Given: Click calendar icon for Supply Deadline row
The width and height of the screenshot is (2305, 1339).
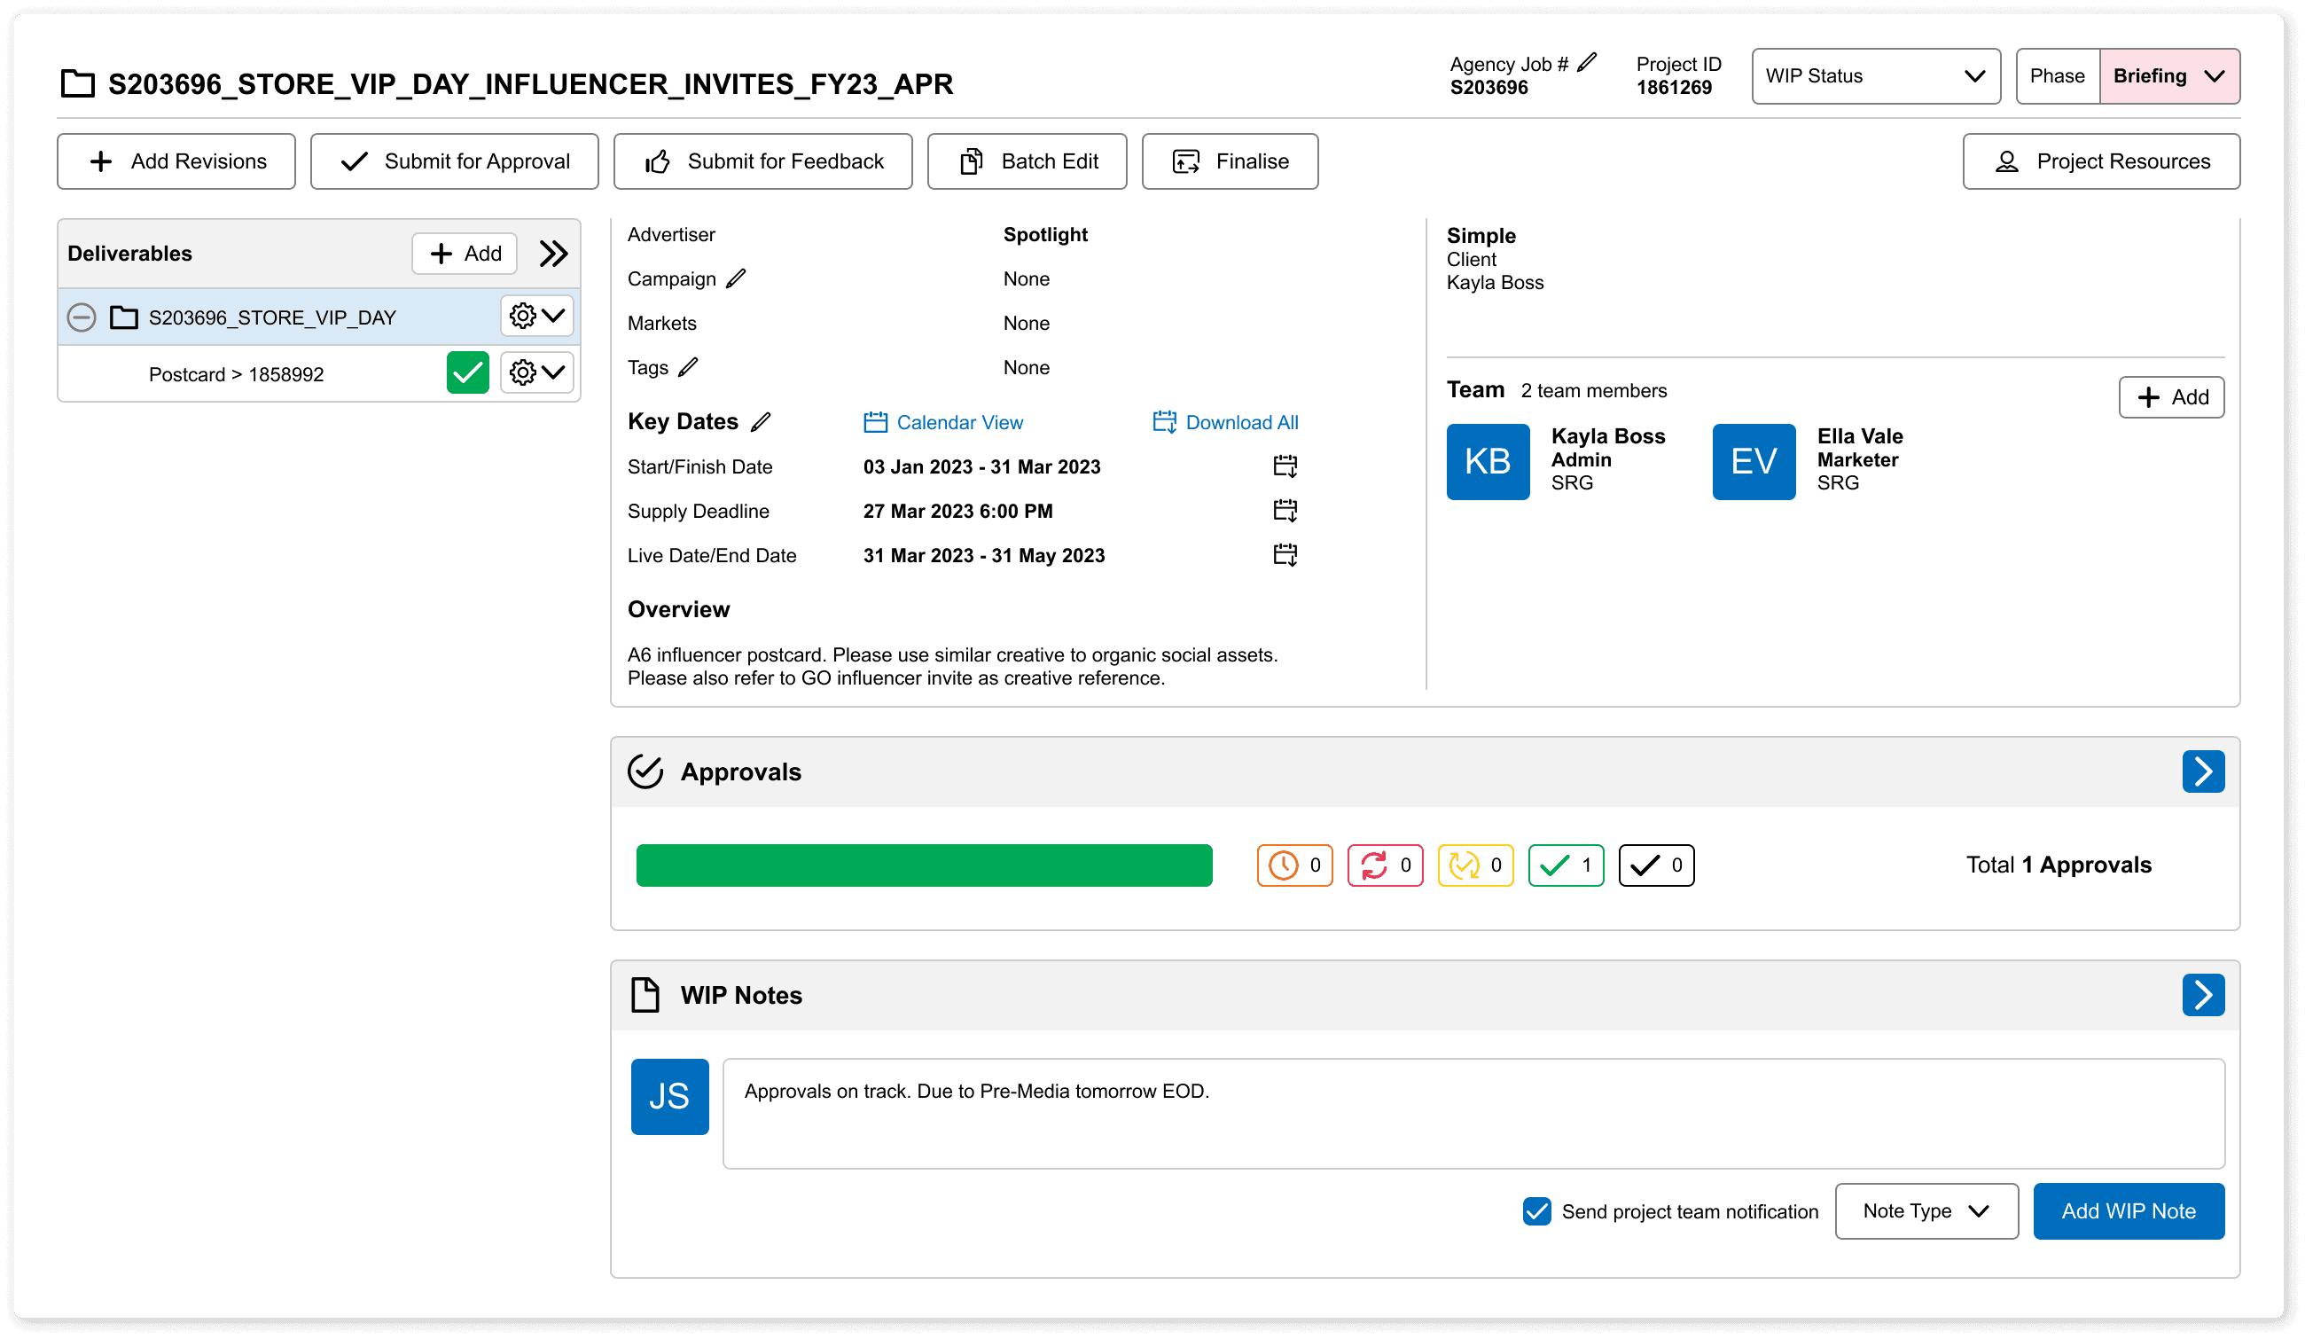Looking at the screenshot, I should [x=1285, y=511].
